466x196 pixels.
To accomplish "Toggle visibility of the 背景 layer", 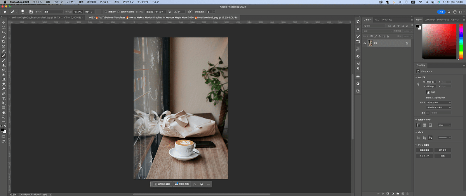I will click(365, 43).
